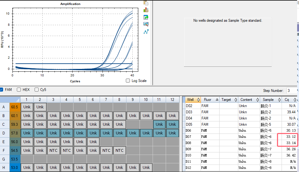Select well H1 marked Unk
This screenshot has width=299, height=172.
coord(27,168)
